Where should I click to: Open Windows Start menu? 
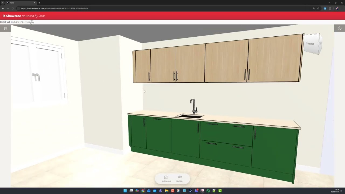click(125, 191)
